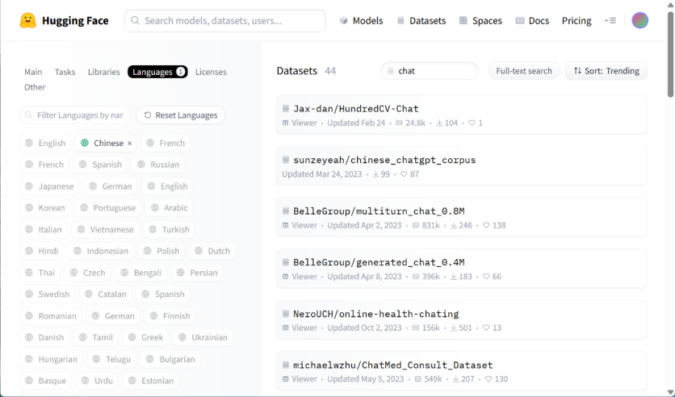Enable the Indonesian language filter
675x397 pixels.
[101, 251]
